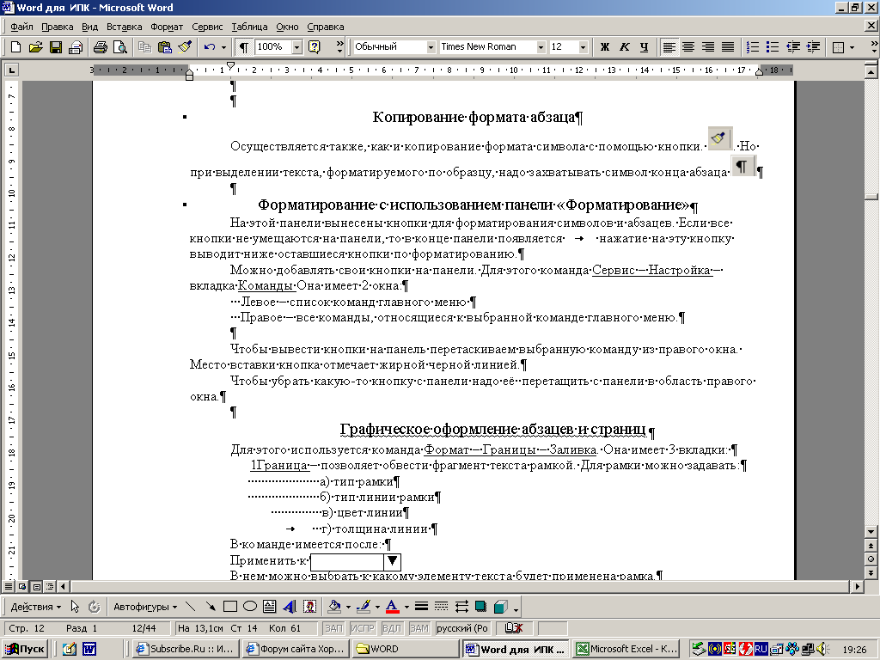880x660 pixels.
Task: Open the Help question-mark button
Action: point(315,47)
